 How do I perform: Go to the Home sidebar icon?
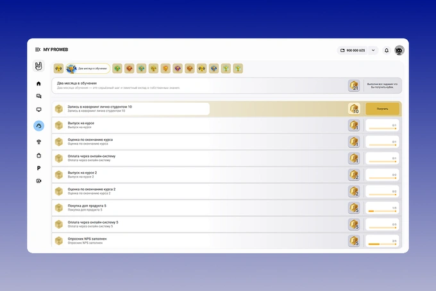point(38,84)
